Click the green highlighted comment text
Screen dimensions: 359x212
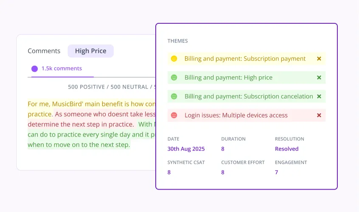pos(92,134)
